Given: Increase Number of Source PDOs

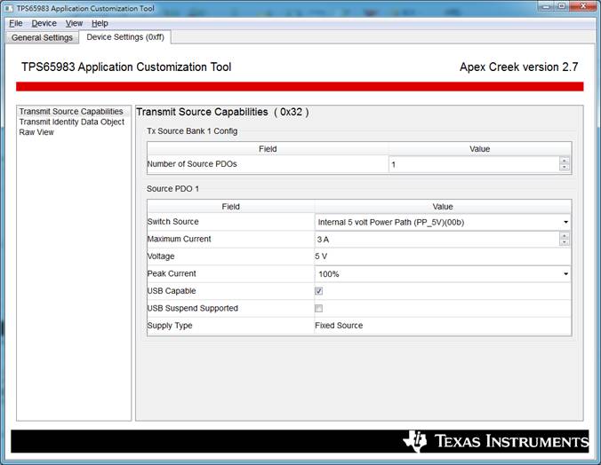Looking at the screenshot, I should coord(565,161).
